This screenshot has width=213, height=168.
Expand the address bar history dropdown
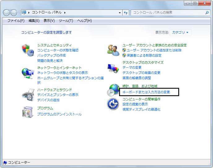tap(120, 13)
